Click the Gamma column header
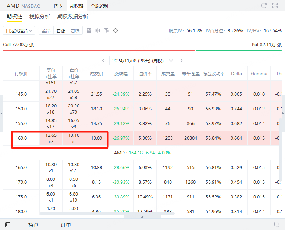 click(x=259, y=73)
